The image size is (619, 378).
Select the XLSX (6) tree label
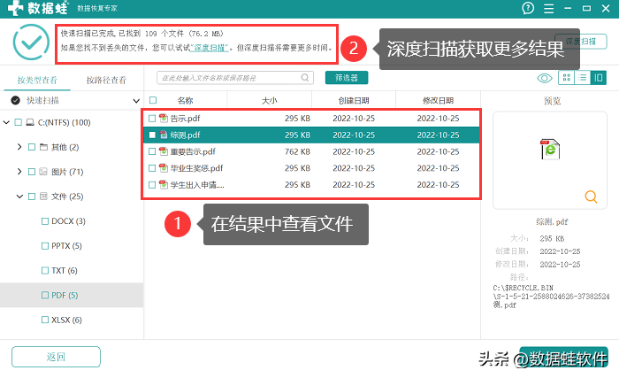[x=66, y=320]
